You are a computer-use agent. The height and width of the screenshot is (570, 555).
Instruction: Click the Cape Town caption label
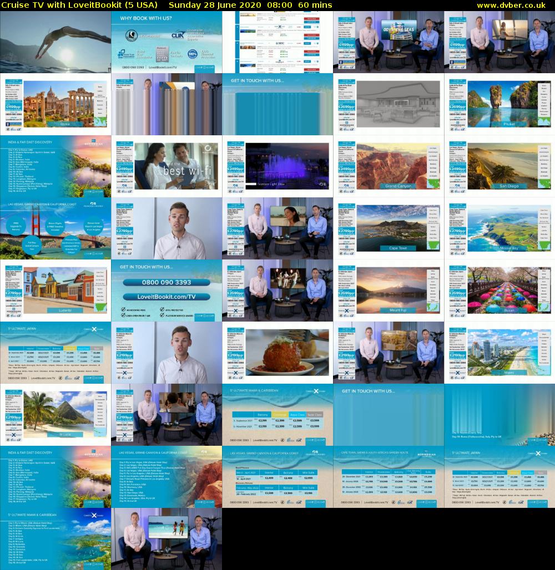pyautogui.click(x=398, y=248)
